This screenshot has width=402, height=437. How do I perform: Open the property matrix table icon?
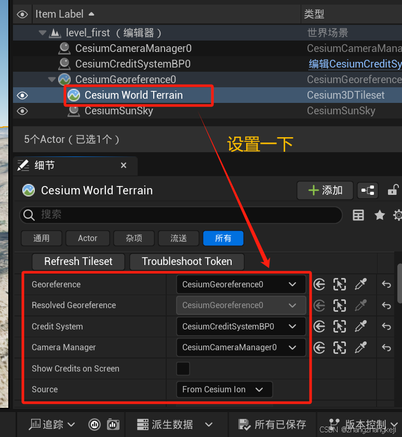pos(358,215)
